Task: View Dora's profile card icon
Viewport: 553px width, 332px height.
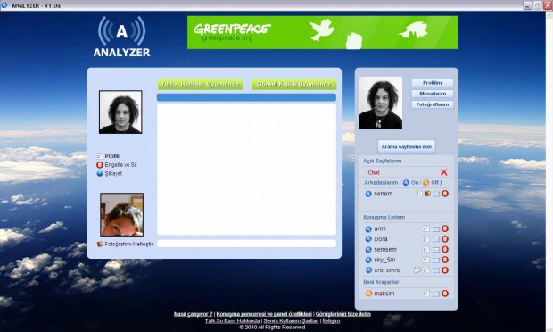Action: [x=426, y=239]
